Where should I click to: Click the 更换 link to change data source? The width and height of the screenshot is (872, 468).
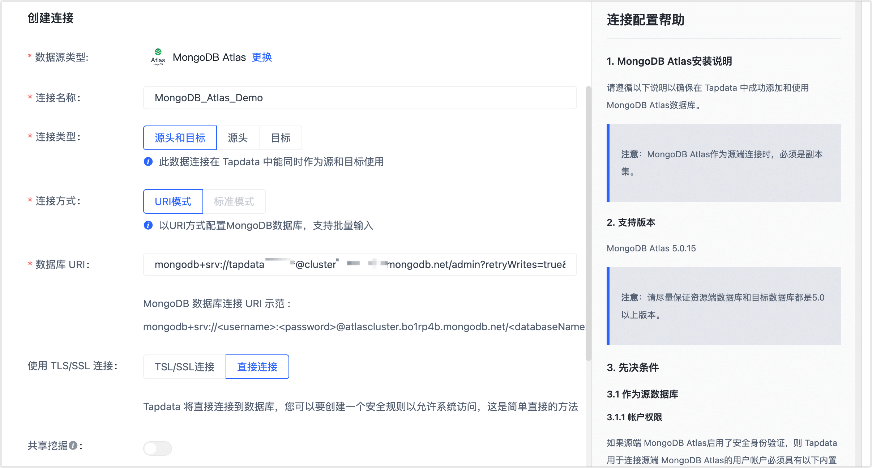(x=262, y=57)
